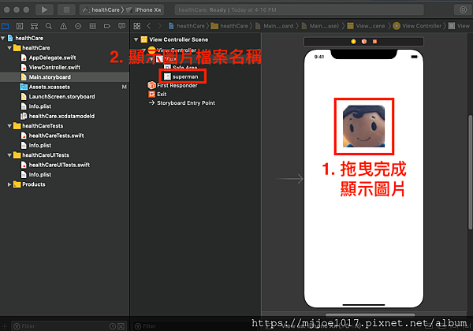
Task: Select the healthCare scheme in toolbar
Action: click(x=102, y=10)
